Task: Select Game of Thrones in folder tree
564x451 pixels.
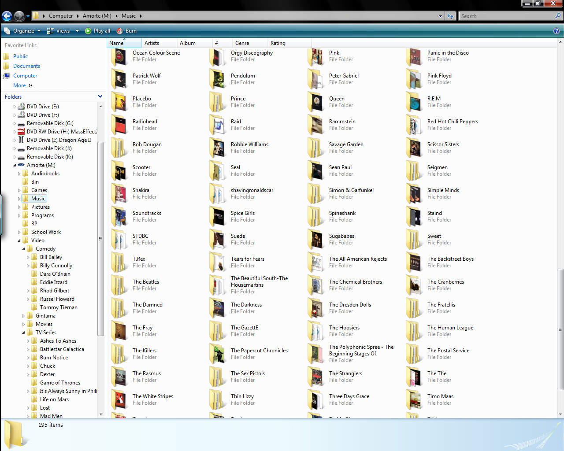Action: tap(60, 383)
